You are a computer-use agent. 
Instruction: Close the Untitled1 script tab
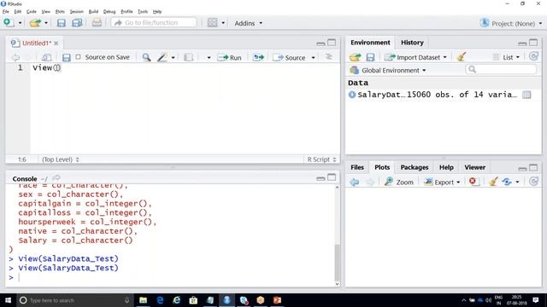[x=56, y=43]
